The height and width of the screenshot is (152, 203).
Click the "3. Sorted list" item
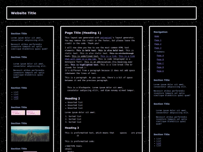tap(73, 122)
